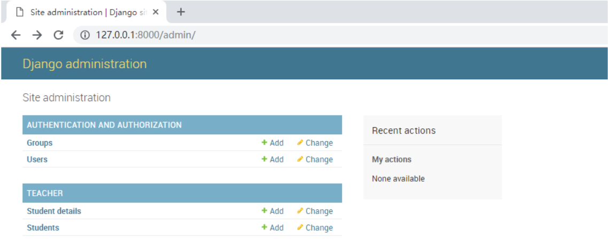This screenshot has height=246, width=608.
Task: Click the browser forward arrow
Action: click(37, 35)
